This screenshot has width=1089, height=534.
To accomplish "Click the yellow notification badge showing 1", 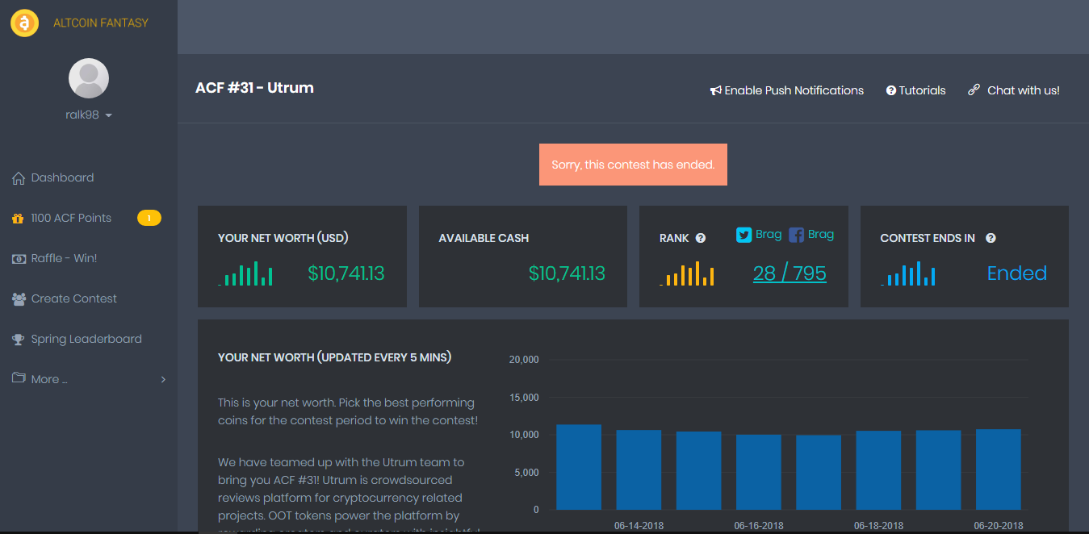I will click(x=149, y=218).
